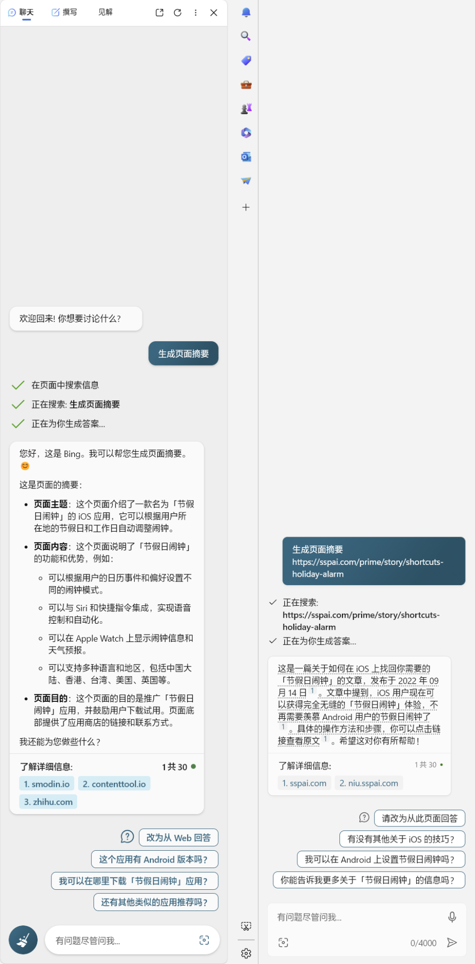
Task: Click 我可以在 Android 上设置节假日闹钟吗? suggestion
Action: pyautogui.click(x=381, y=859)
